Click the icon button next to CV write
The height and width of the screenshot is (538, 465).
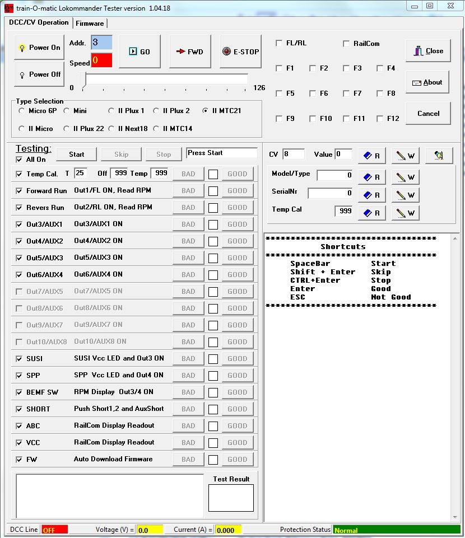439,156
